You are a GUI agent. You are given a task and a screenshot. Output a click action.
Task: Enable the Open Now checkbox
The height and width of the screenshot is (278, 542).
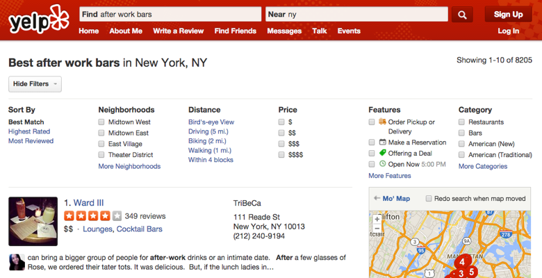(372, 164)
